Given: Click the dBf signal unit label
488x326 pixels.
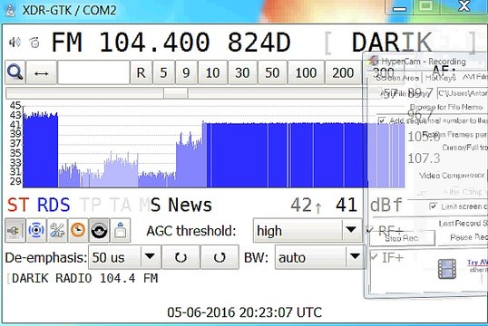Looking at the screenshot, I should pyautogui.click(x=386, y=206).
